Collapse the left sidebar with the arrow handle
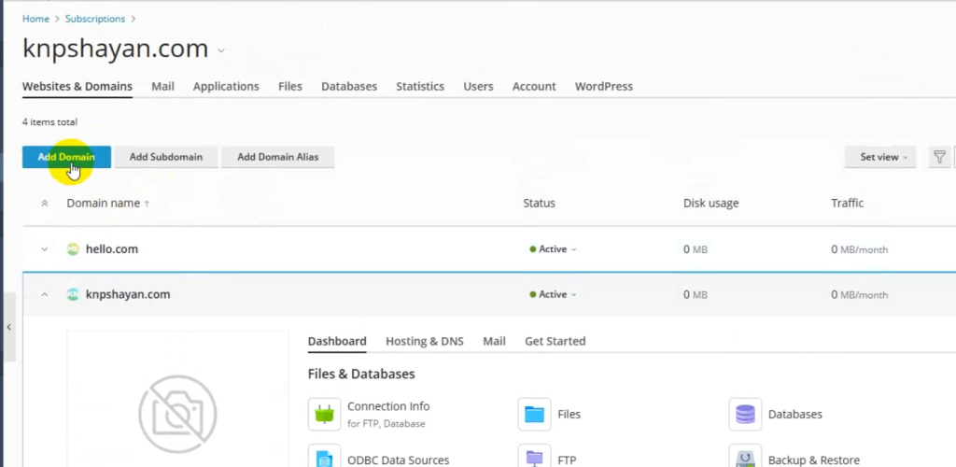This screenshot has height=467, width=956. (x=8, y=327)
